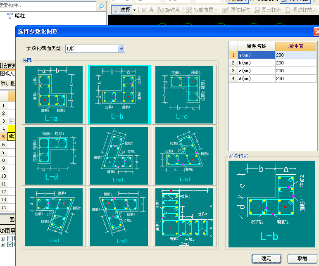Expand the first CAD layer tree node
Screen dimensions: 319x266
click(2, 239)
